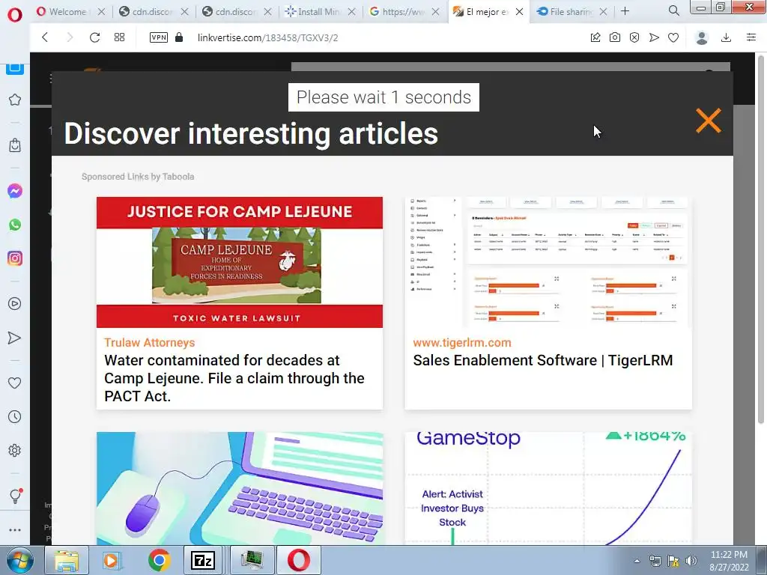The height and width of the screenshot is (575, 767).
Task: Open Easy Setup sliders menu
Action: pyautogui.click(x=751, y=37)
